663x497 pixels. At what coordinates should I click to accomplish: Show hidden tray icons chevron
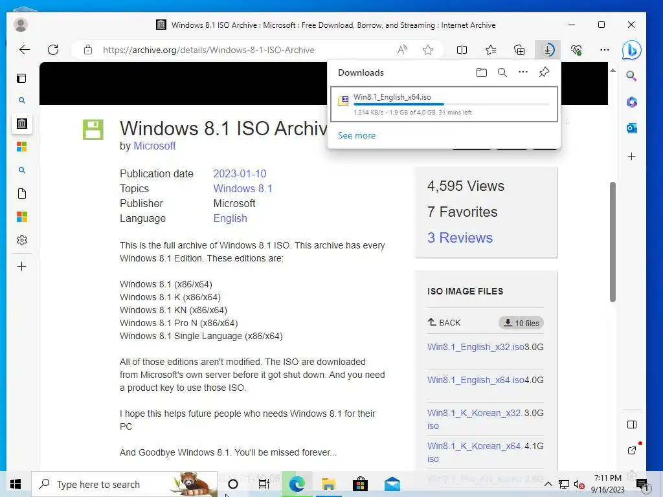coord(548,484)
